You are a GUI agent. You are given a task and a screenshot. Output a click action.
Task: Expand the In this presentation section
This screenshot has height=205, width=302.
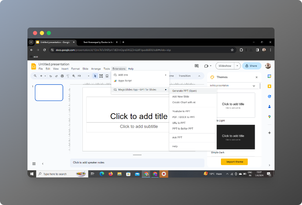click(x=254, y=86)
